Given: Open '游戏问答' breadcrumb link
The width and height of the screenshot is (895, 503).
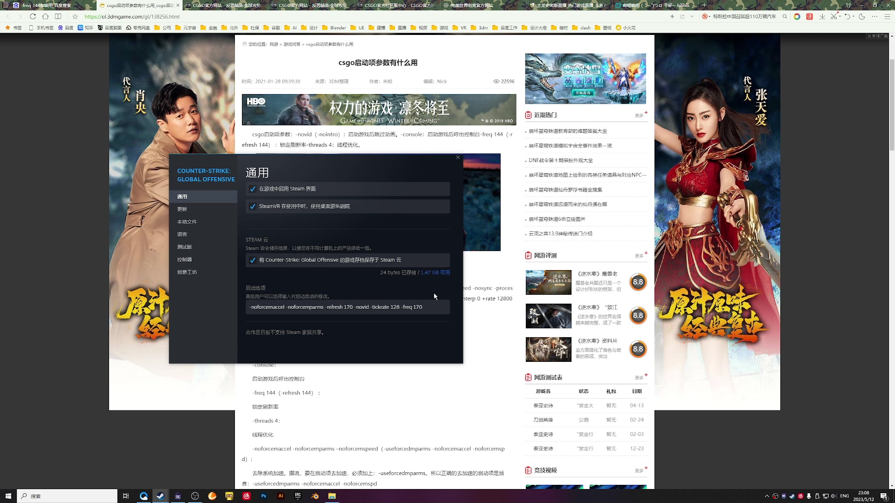Looking at the screenshot, I should (292, 44).
